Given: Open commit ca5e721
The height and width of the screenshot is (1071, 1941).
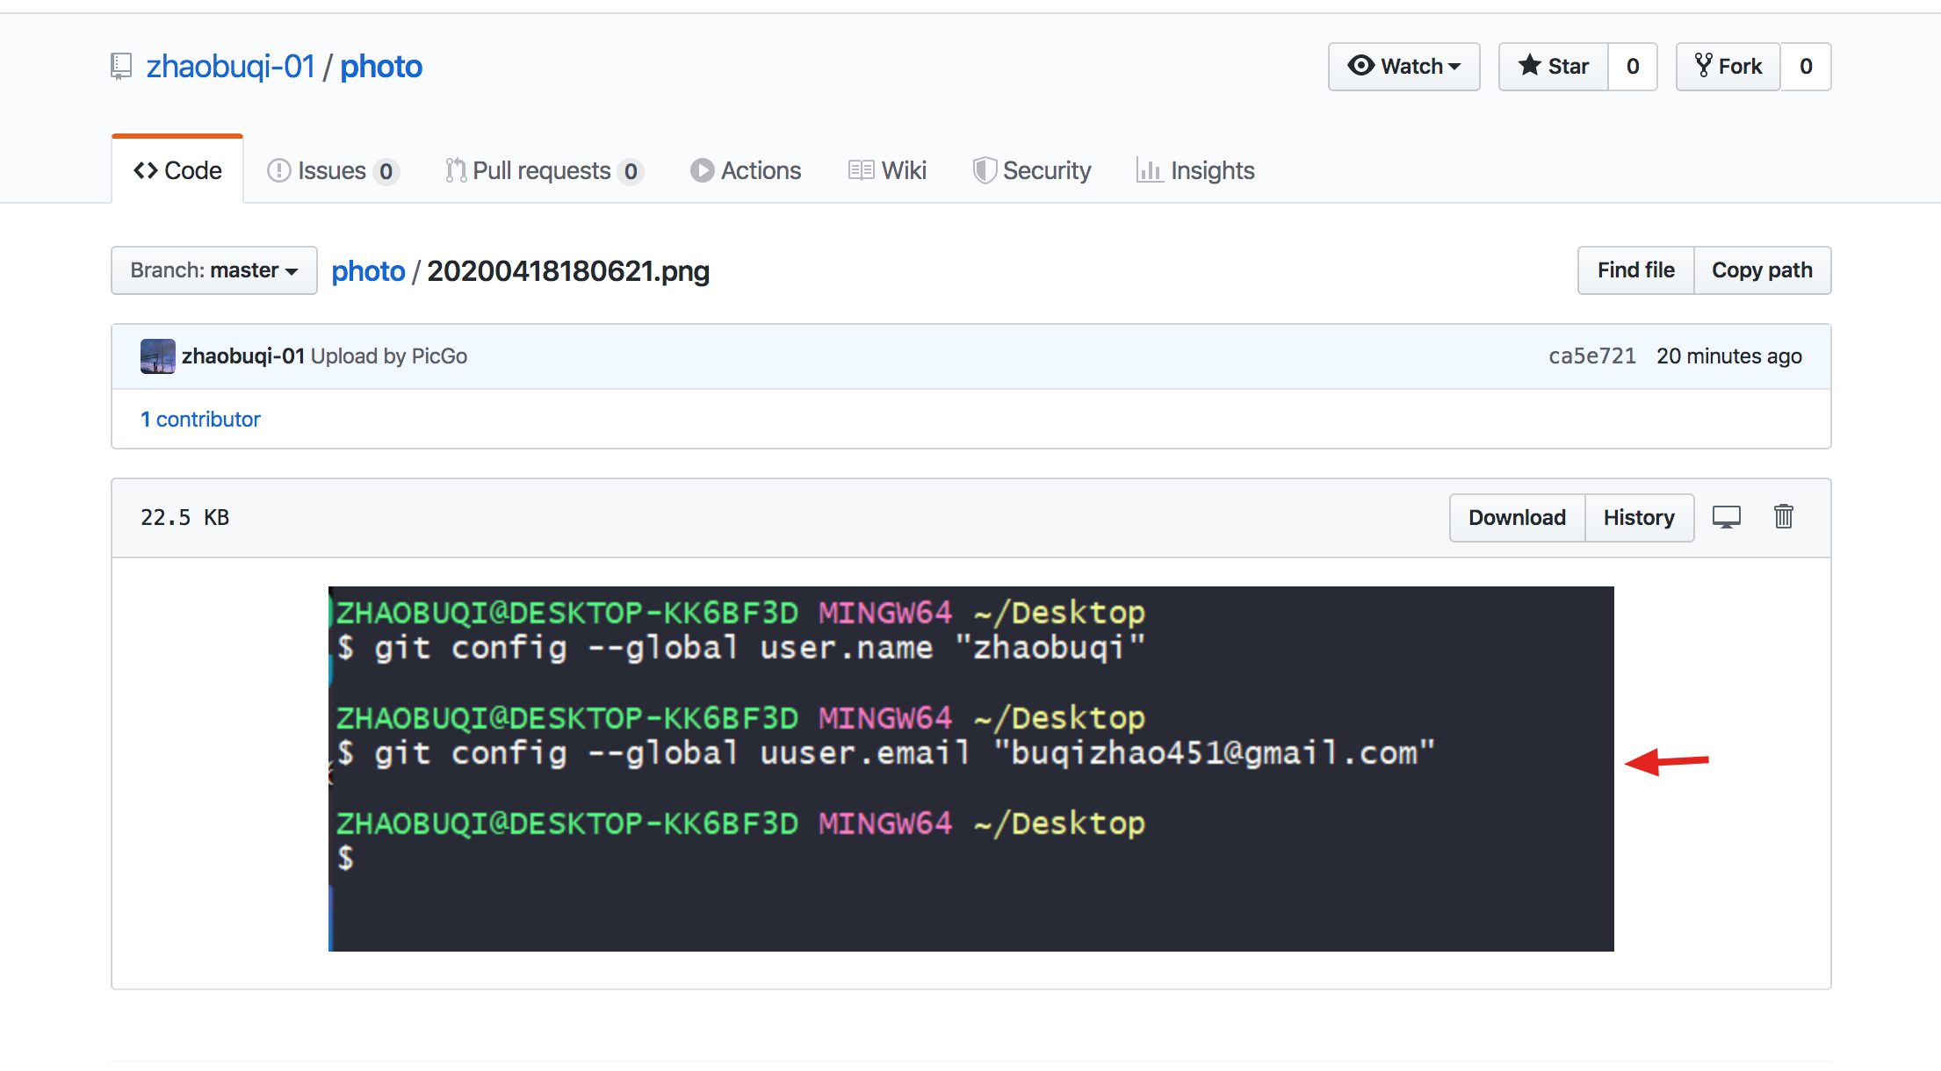Looking at the screenshot, I should click(1591, 356).
